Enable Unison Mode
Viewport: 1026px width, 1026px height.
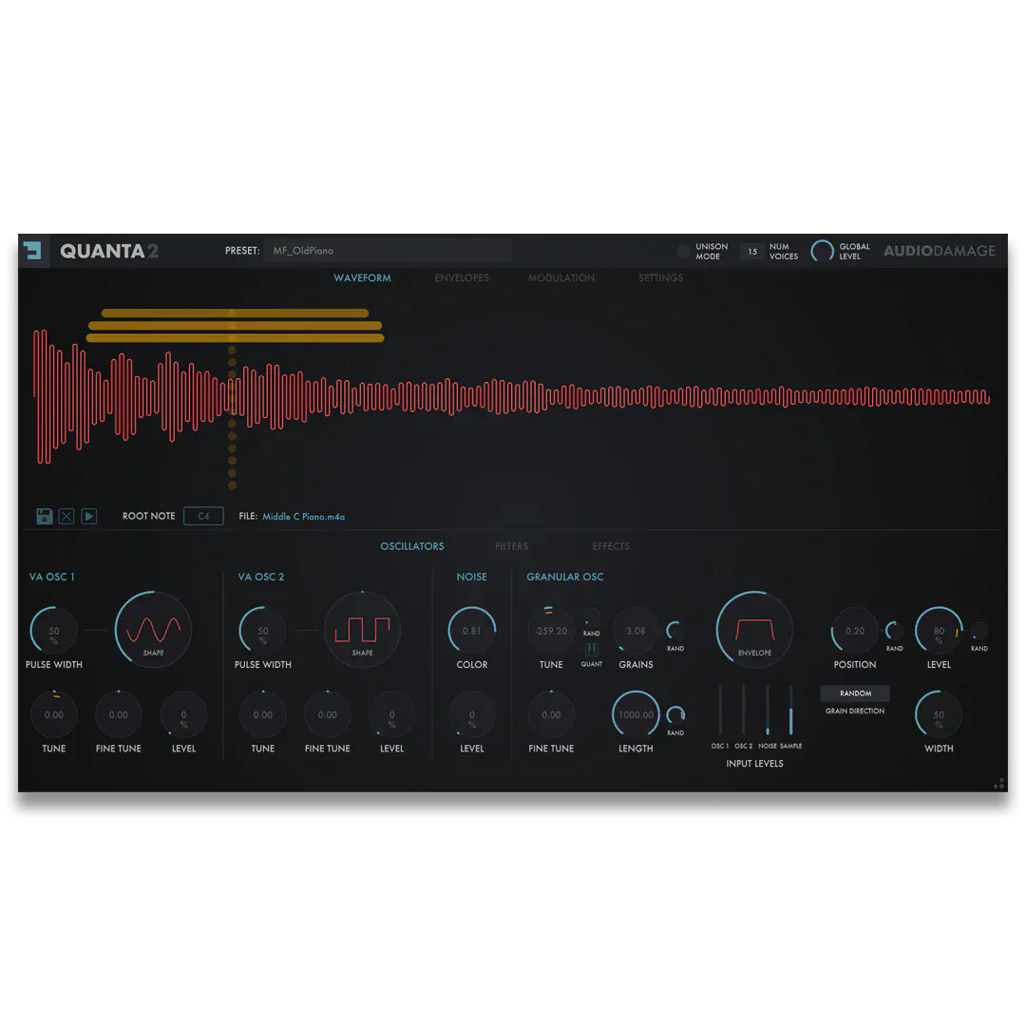(x=682, y=251)
